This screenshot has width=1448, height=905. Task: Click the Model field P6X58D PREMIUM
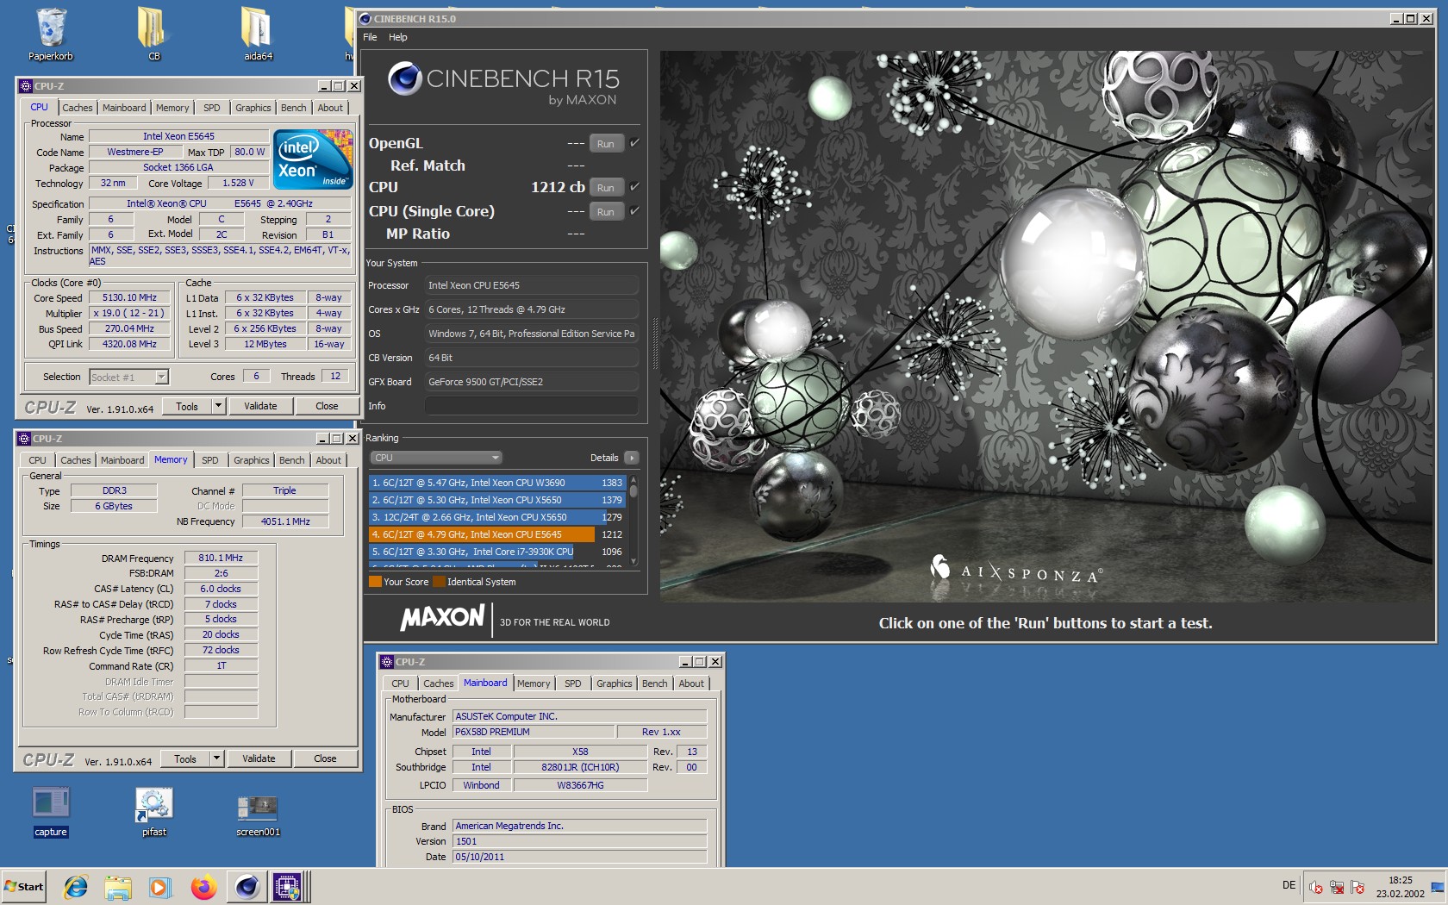534,732
